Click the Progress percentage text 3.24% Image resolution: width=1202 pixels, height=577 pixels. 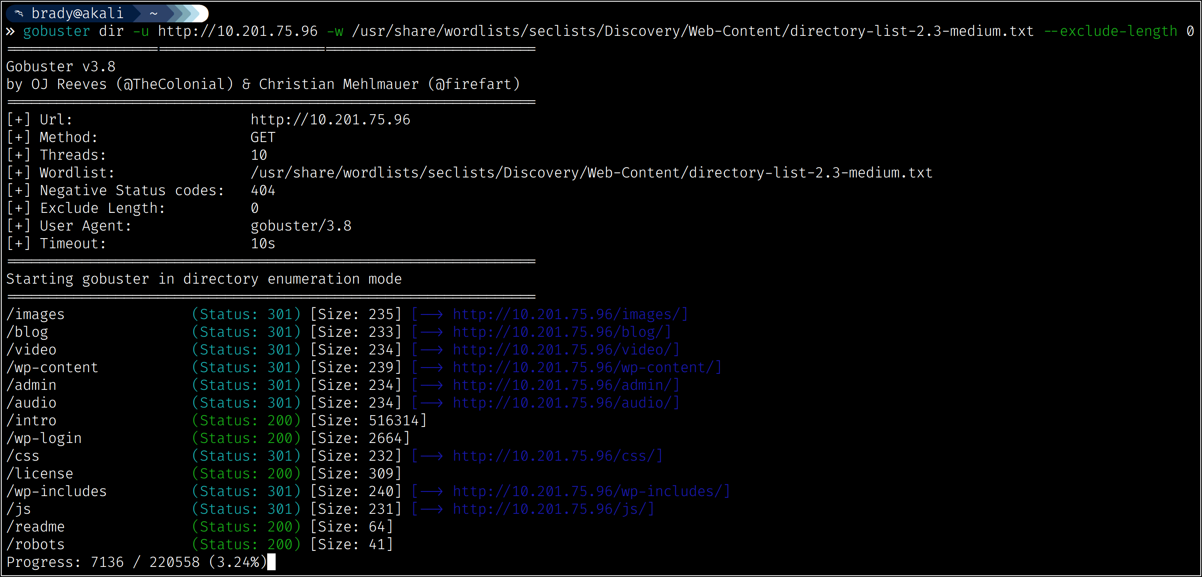click(238, 562)
